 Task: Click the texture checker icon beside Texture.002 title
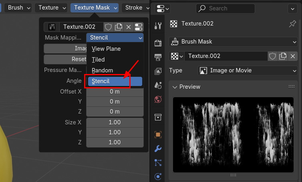coord(173,24)
